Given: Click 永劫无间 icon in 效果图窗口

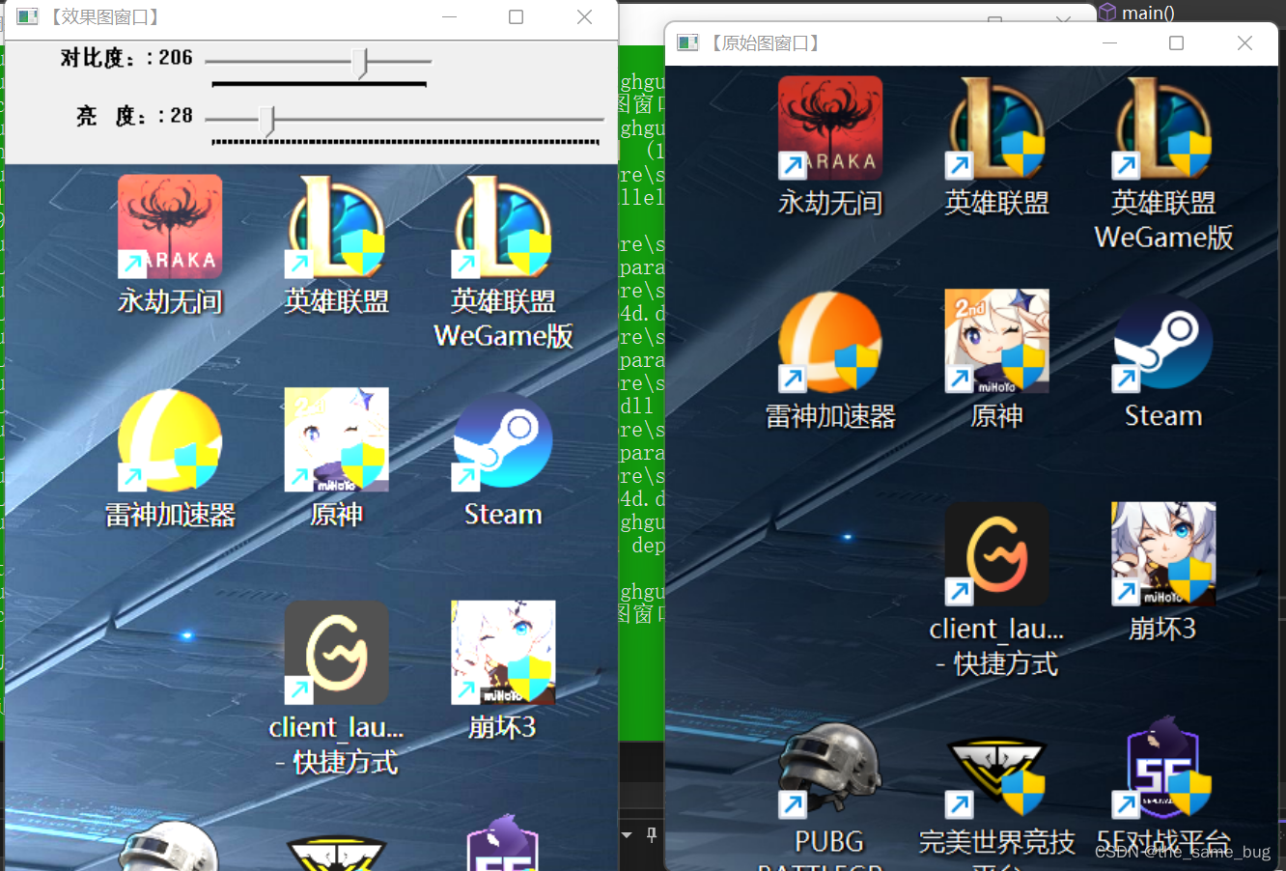Looking at the screenshot, I should click(170, 227).
